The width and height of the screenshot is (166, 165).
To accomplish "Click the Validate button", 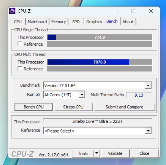I will coord(115,153).
